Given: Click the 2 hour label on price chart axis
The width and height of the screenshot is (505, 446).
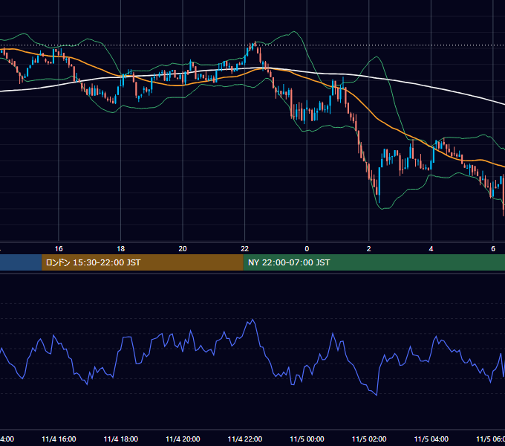Looking at the screenshot, I should click(369, 249).
